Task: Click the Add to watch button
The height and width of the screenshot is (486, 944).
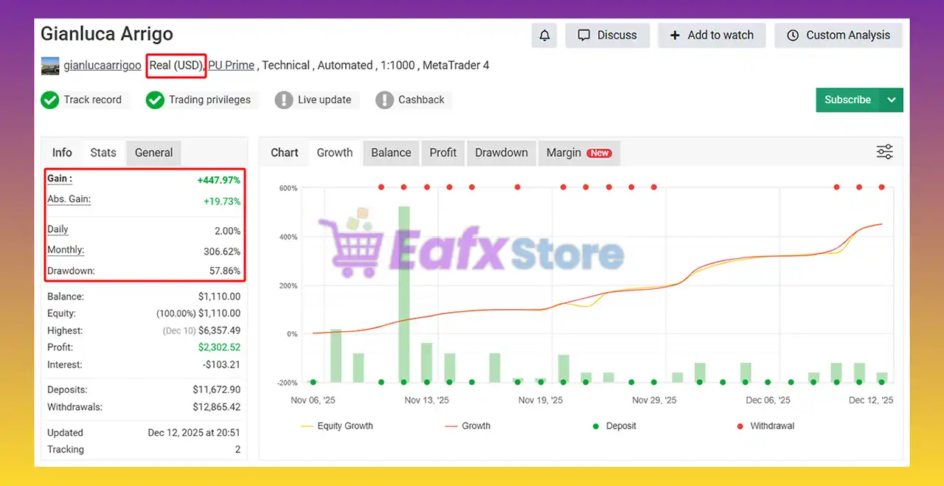Action: [x=711, y=35]
